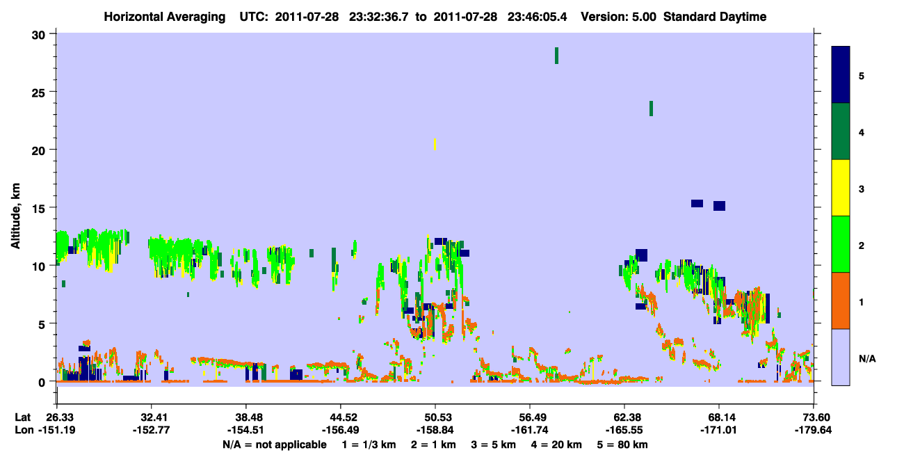This screenshot has height=464, width=904.
Task: Click longitude value -152.77
Action: click(151, 430)
